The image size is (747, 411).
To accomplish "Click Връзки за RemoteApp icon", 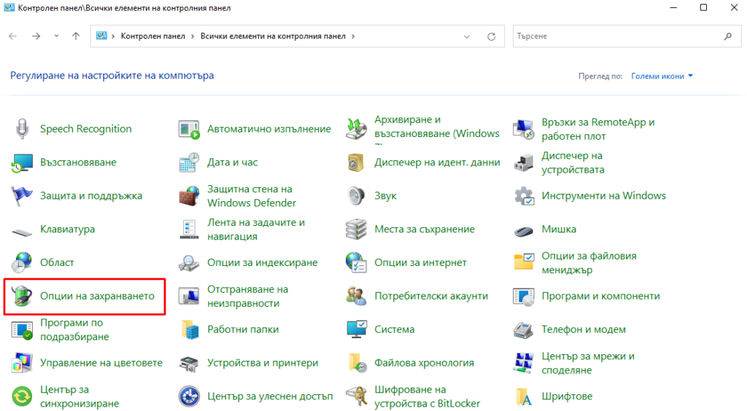I will (524, 129).
